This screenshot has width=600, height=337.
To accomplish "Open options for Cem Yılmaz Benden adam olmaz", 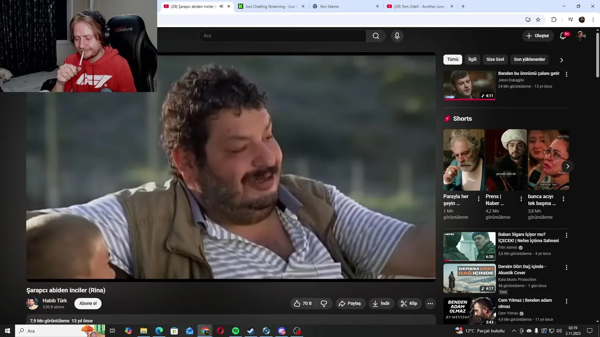I will coord(566,301).
